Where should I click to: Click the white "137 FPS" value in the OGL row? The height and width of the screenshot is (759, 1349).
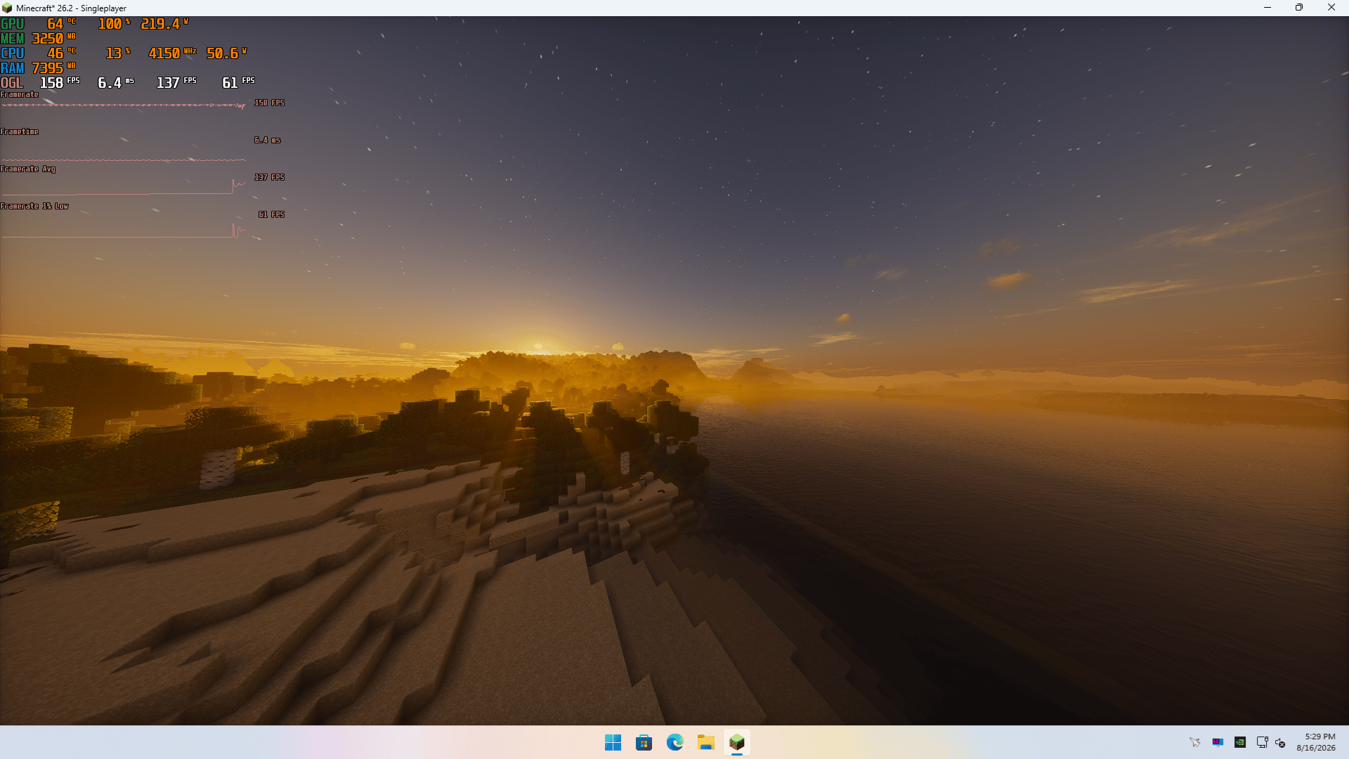point(176,83)
